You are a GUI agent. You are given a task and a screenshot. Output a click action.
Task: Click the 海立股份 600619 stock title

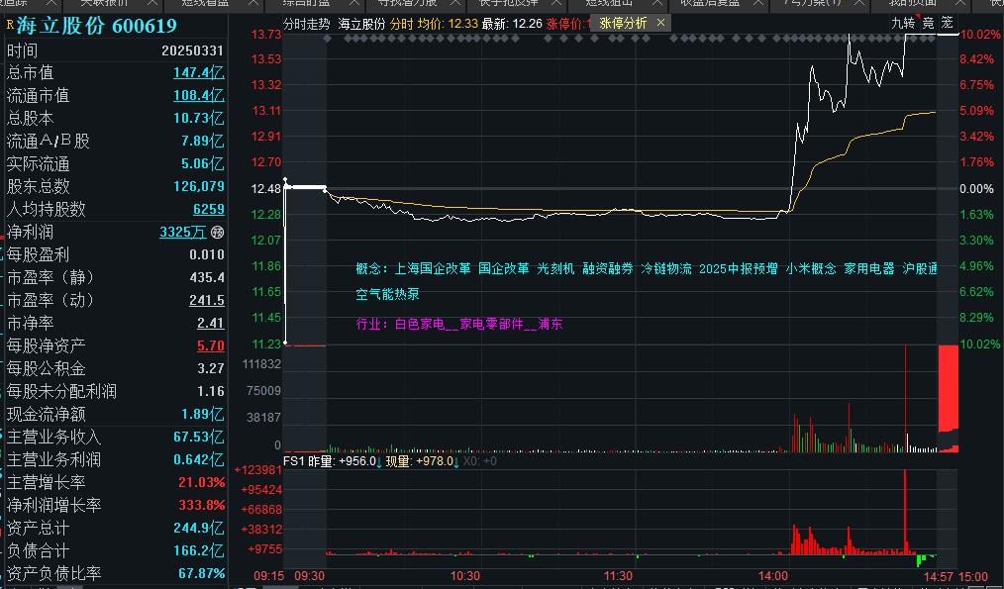pyautogui.click(x=97, y=26)
